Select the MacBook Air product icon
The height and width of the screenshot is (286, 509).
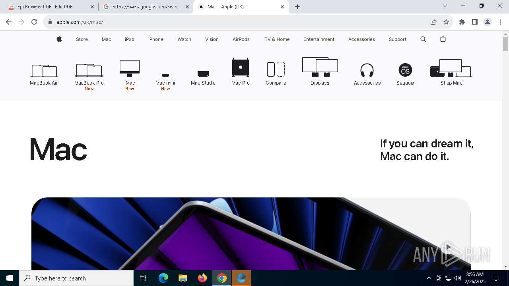pyautogui.click(x=44, y=71)
